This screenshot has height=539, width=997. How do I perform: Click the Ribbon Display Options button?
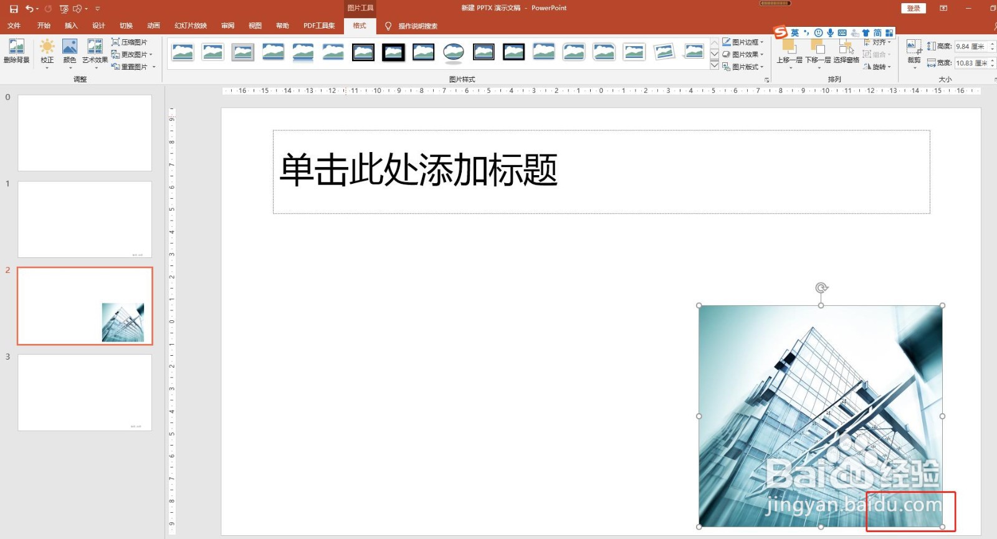[x=943, y=8]
